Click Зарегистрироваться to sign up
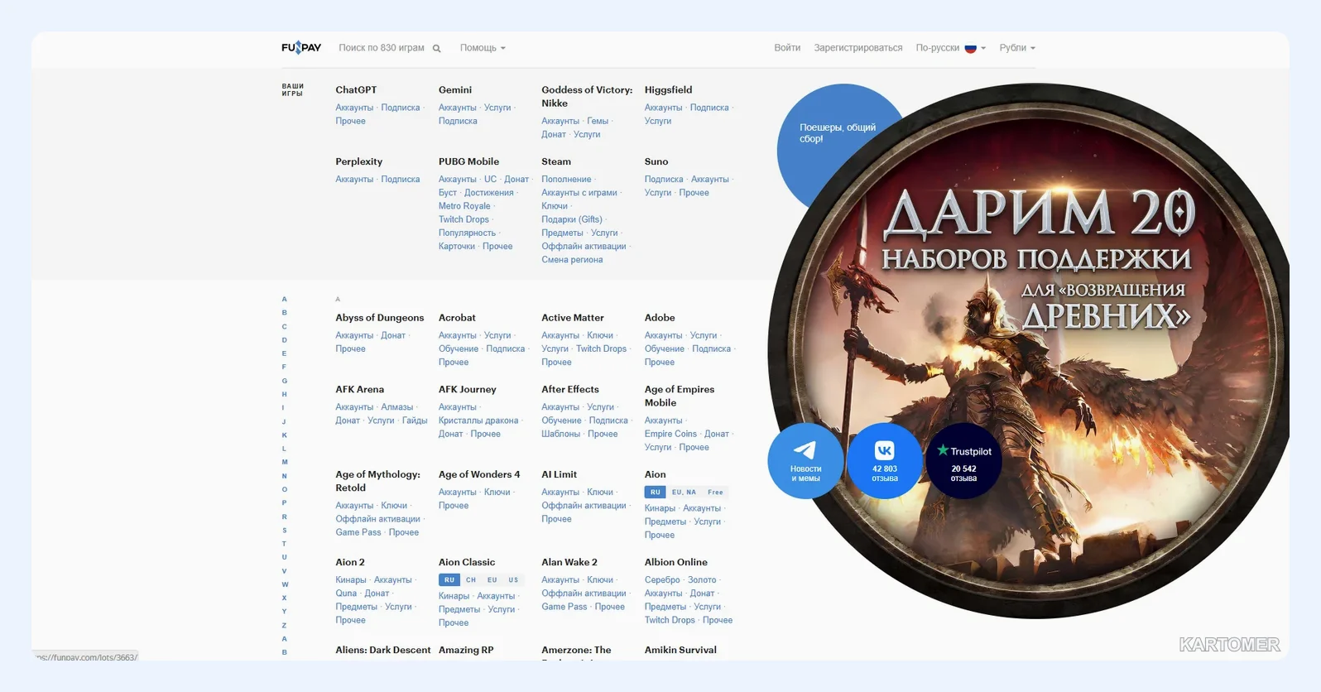This screenshot has width=1321, height=692. click(858, 48)
